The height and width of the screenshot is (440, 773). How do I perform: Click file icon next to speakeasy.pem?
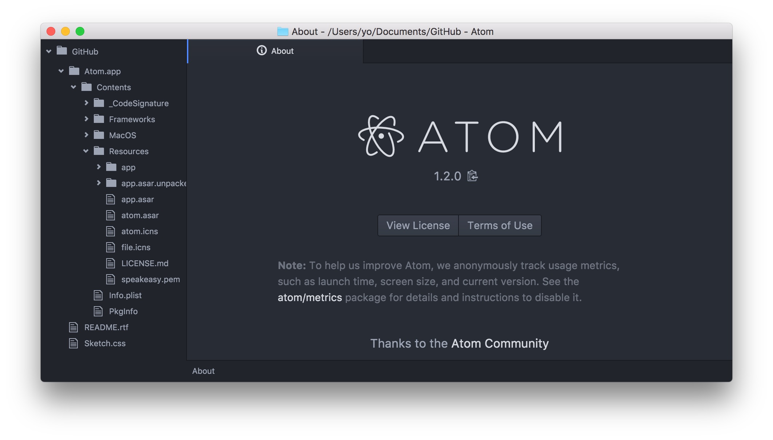pyautogui.click(x=111, y=279)
